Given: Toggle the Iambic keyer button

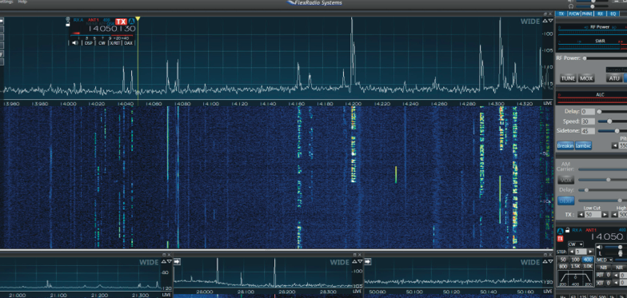Looking at the screenshot, I should click(584, 145).
